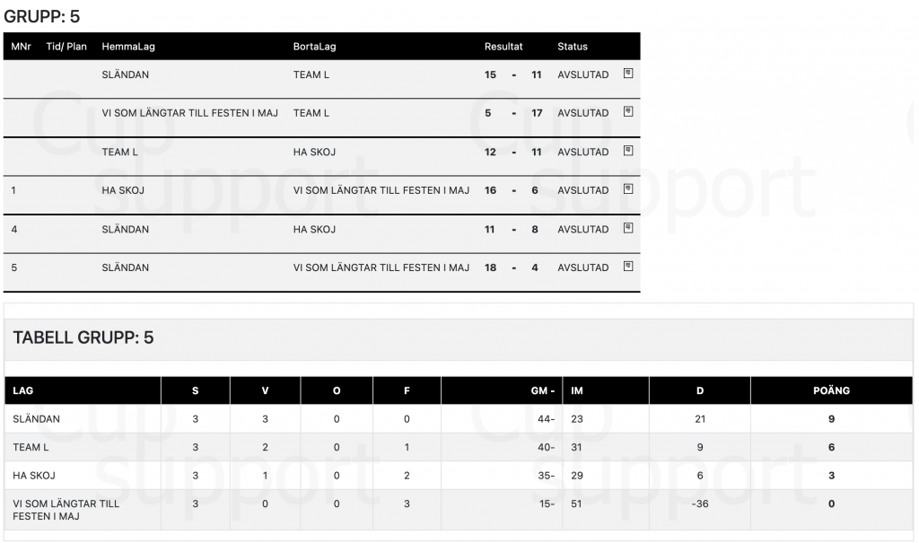The width and height of the screenshot is (919, 543).
Task: Open HA SKOJ in the standings table
Action: coord(34,476)
